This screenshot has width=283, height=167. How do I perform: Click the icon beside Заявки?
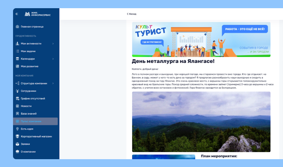coord(18,144)
